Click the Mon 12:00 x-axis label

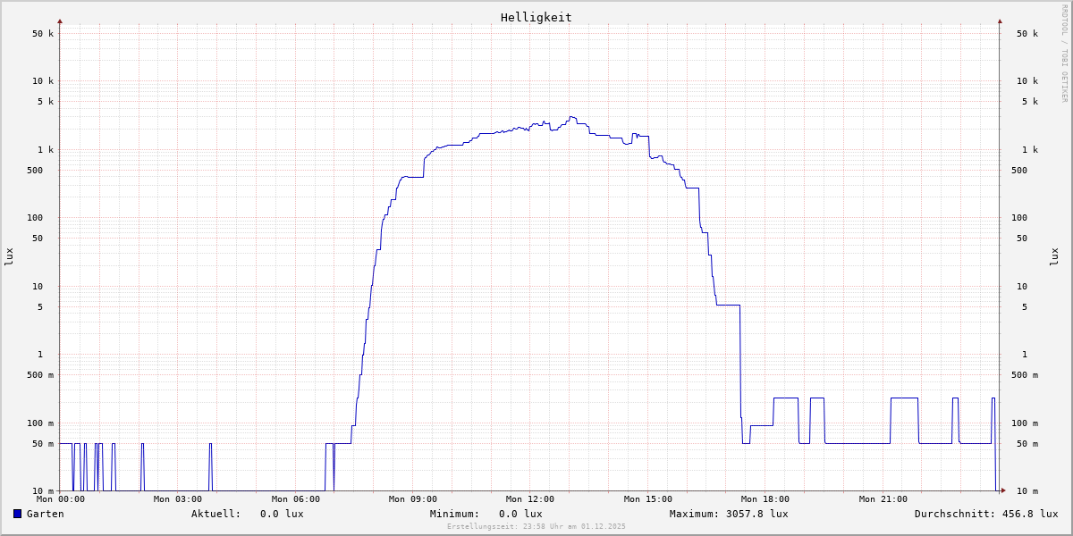530,499
